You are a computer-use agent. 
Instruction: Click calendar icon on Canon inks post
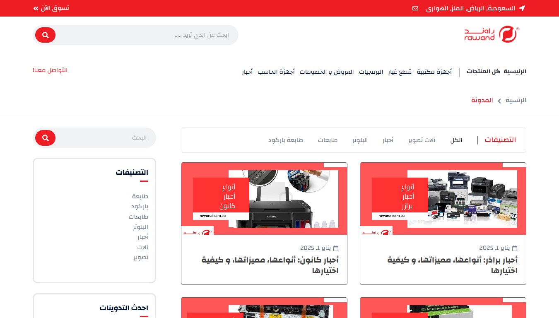(336, 248)
